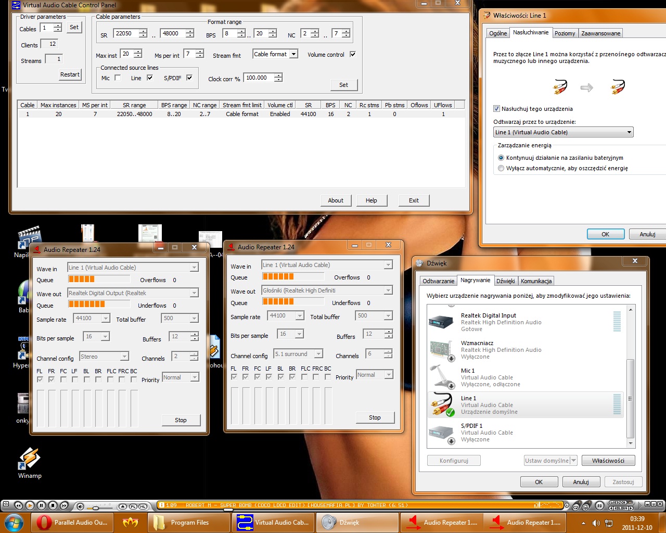Click the Exit button
Image resolution: width=666 pixels, height=533 pixels.
[x=414, y=200]
